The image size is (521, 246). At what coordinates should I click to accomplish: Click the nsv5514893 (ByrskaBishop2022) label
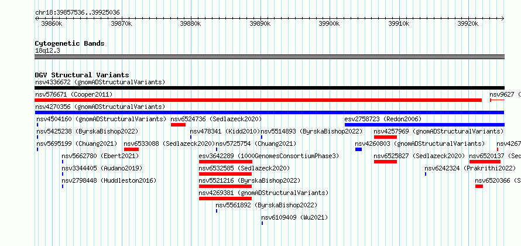(x=311, y=131)
